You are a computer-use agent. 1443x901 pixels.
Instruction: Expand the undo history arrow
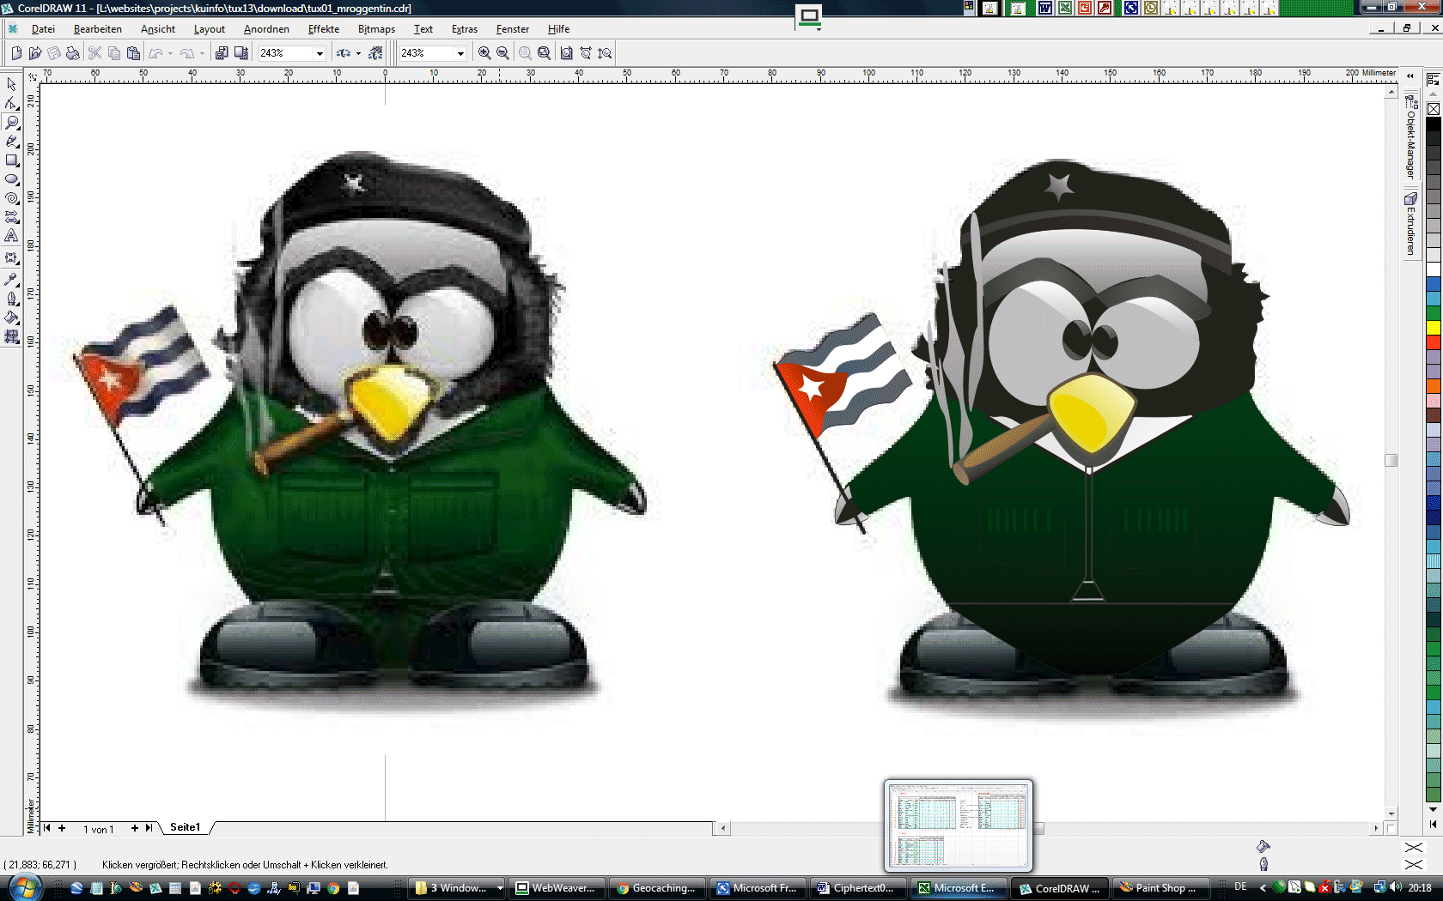click(x=170, y=53)
